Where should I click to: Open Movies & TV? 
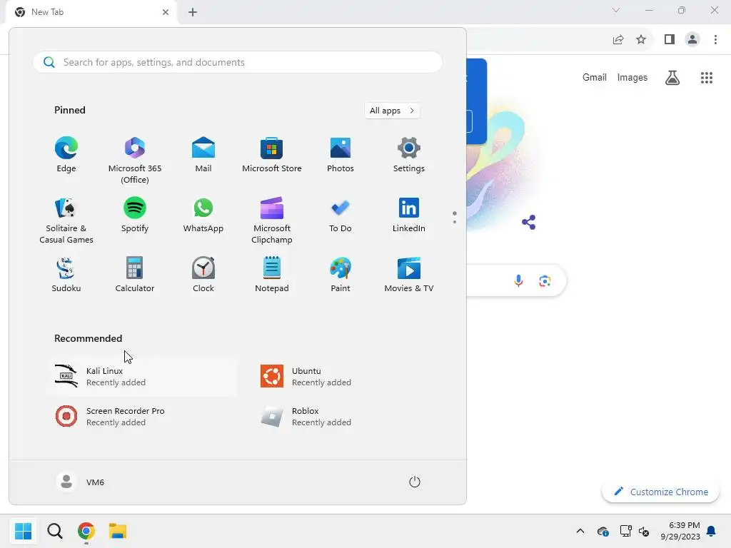(409, 275)
